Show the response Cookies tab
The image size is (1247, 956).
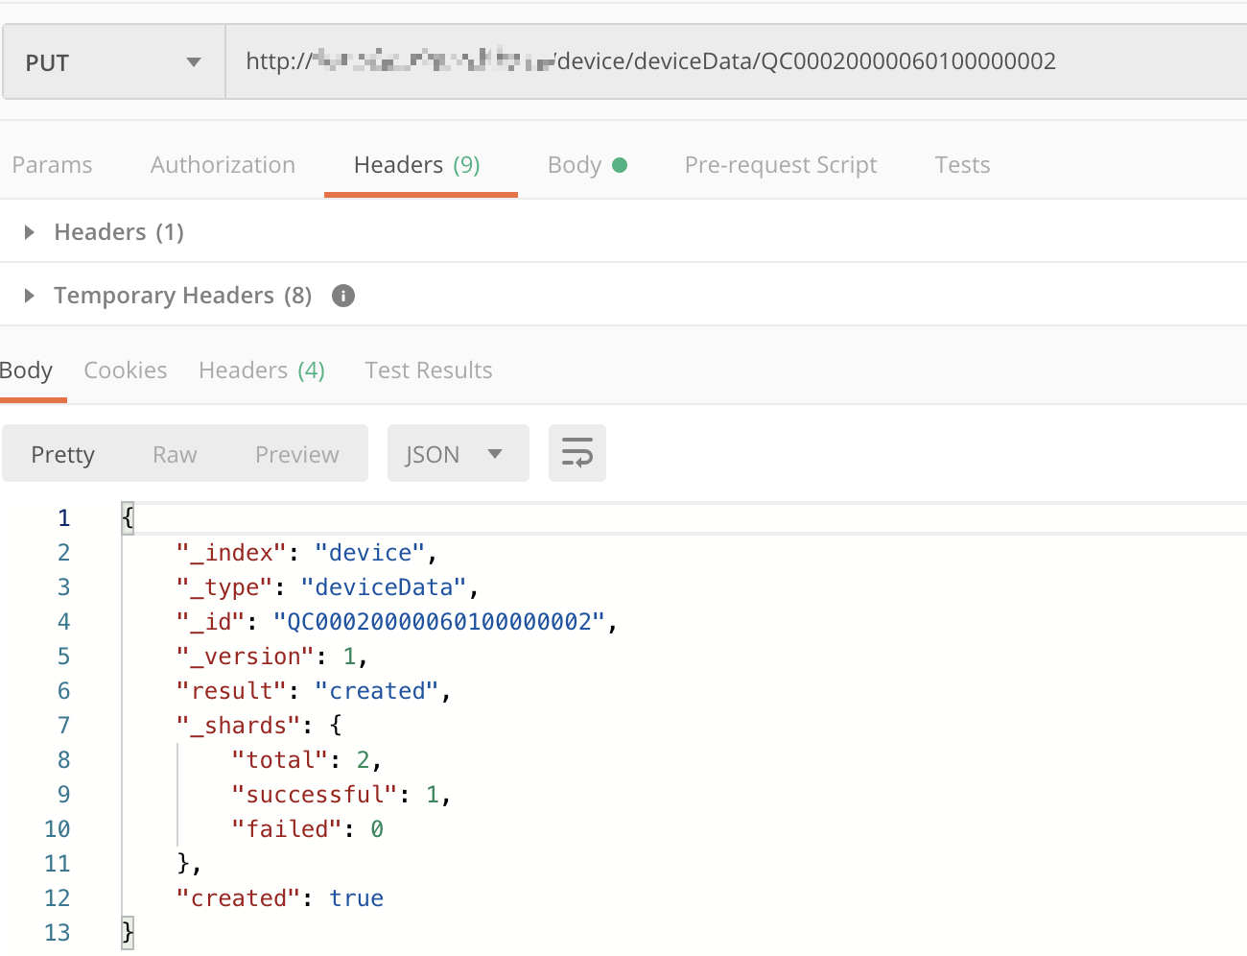pos(126,370)
